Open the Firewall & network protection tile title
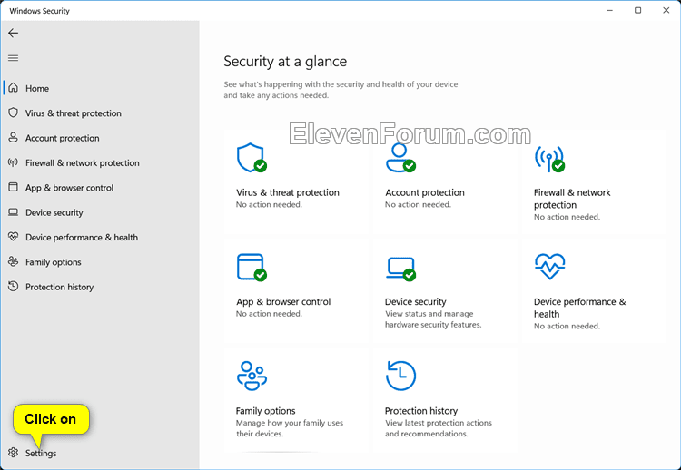This screenshot has width=681, height=470. (572, 199)
